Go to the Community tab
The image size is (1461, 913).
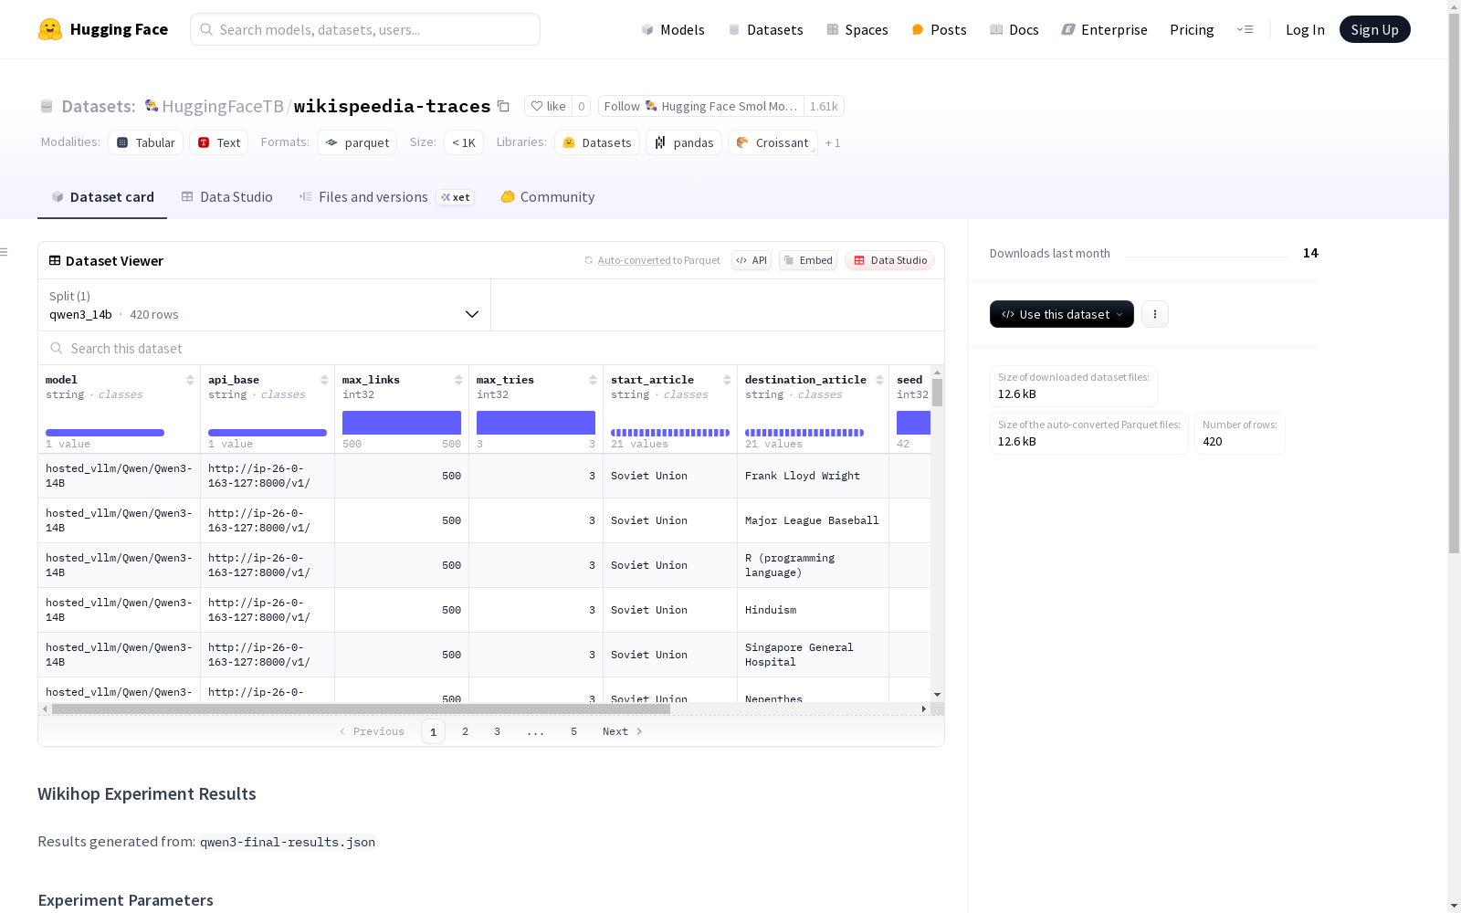click(x=548, y=197)
